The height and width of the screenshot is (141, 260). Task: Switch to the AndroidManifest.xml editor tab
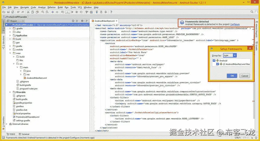tap(105, 21)
